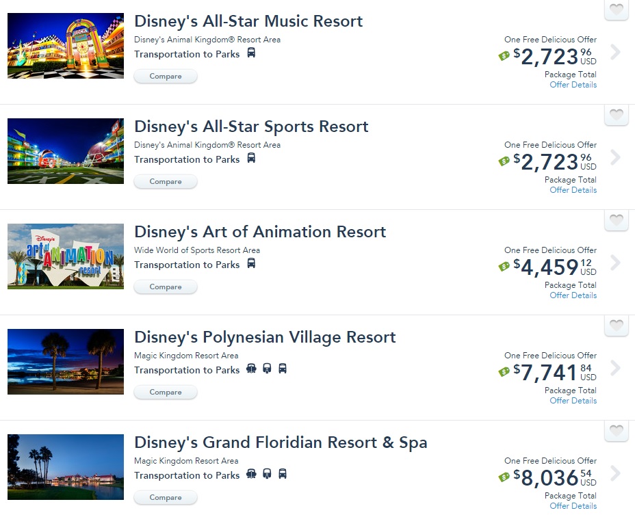The image size is (635, 517).
Task: Click the bus icon for Art of Animation Resort
Action: [251, 265]
